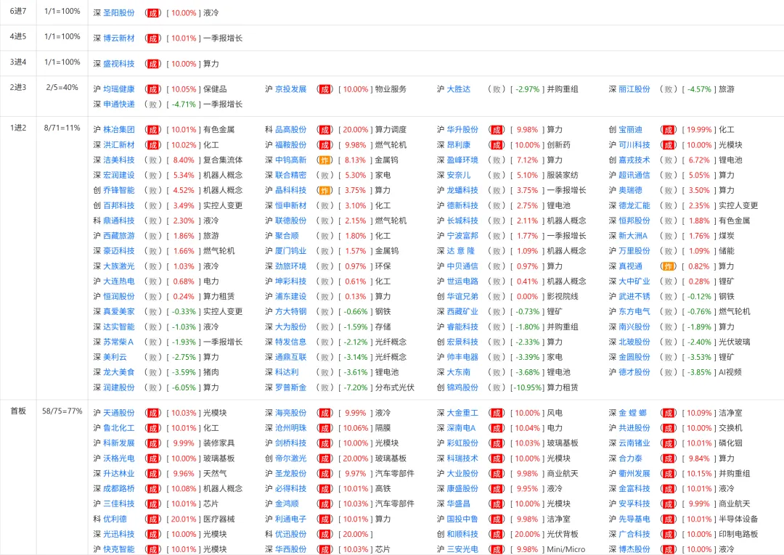784x555 pixels.
Task: Click the red 成 badge beside 衢州发展
Action: point(669,474)
